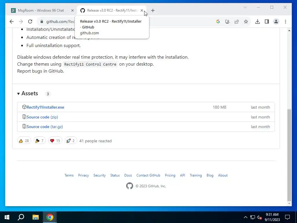Open the muted volume icon in tray
Image resolution: width=297 pixels, height=223 pixels.
pyautogui.click(x=260, y=217)
